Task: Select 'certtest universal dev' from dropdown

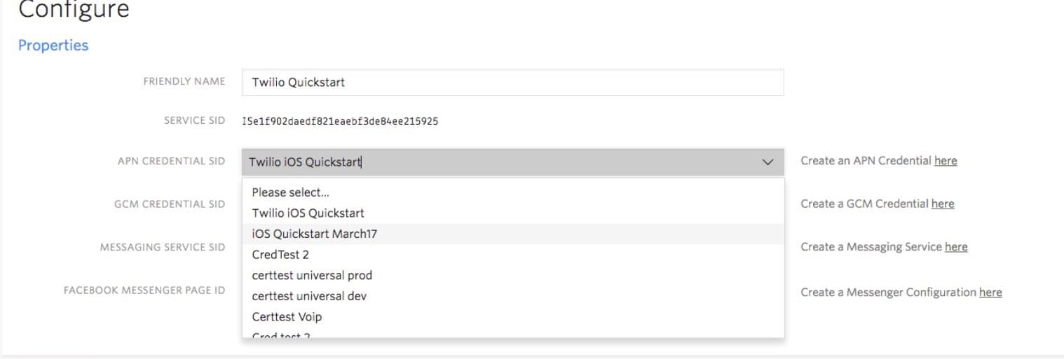Action: (x=309, y=296)
